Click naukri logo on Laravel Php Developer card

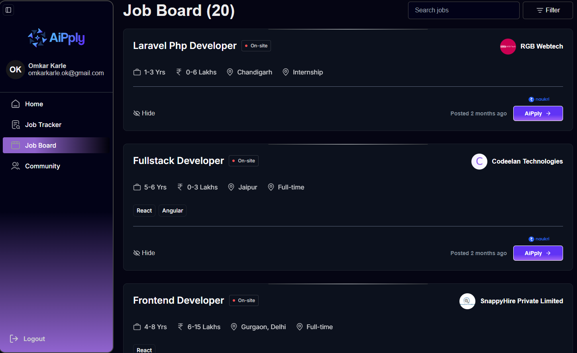(x=539, y=99)
